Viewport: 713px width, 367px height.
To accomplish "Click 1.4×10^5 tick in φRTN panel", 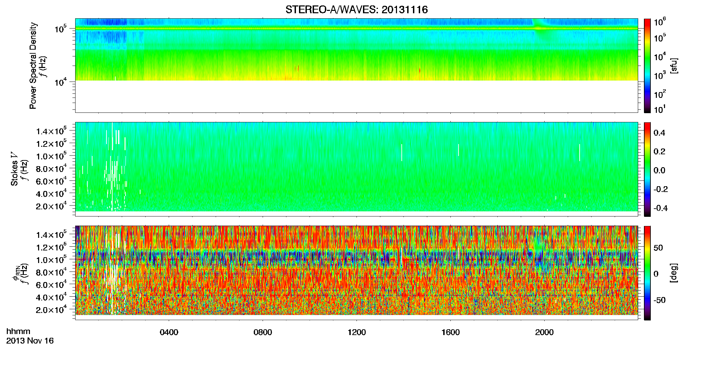I will [52, 234].
